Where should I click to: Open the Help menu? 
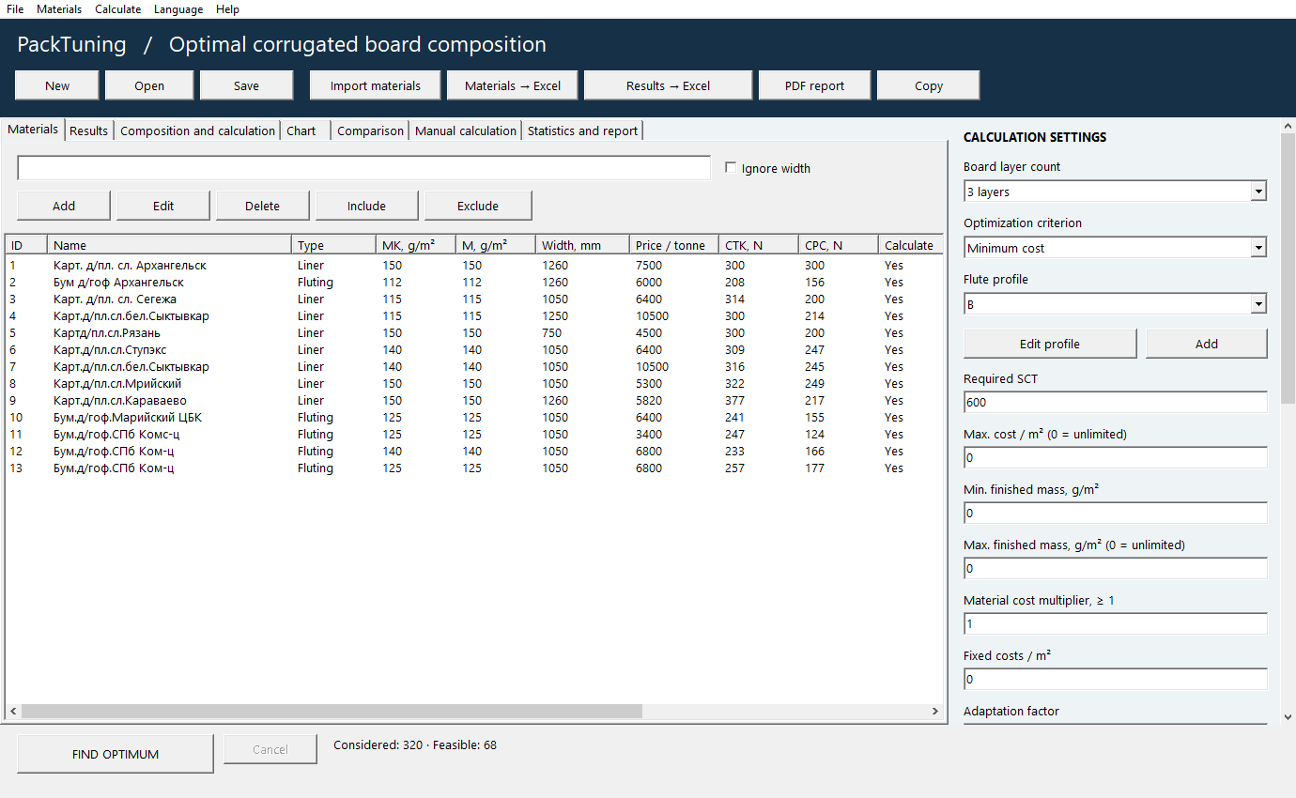click(x=227, y=9)
